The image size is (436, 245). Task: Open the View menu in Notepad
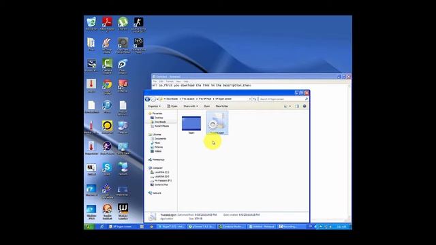click(x=178, y=82)
